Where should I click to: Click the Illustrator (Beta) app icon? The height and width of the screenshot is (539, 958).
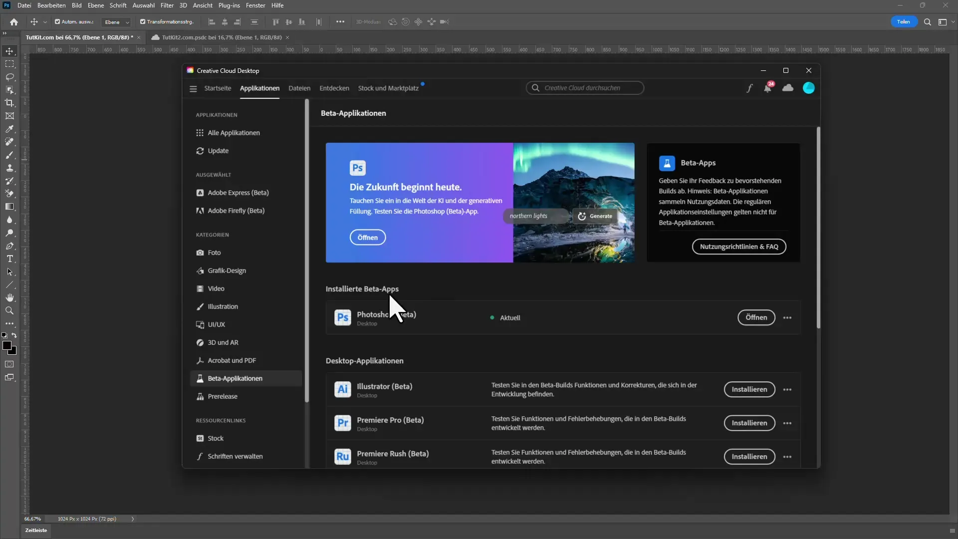(343, 389)
